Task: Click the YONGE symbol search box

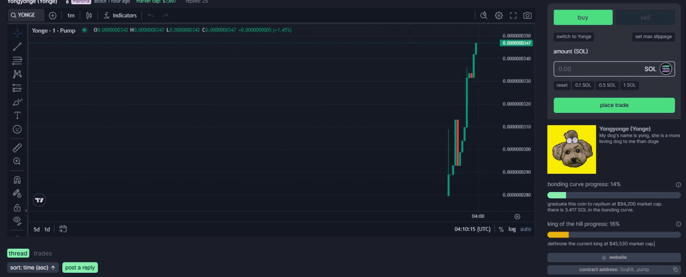Action: click(x=26, y=15)
